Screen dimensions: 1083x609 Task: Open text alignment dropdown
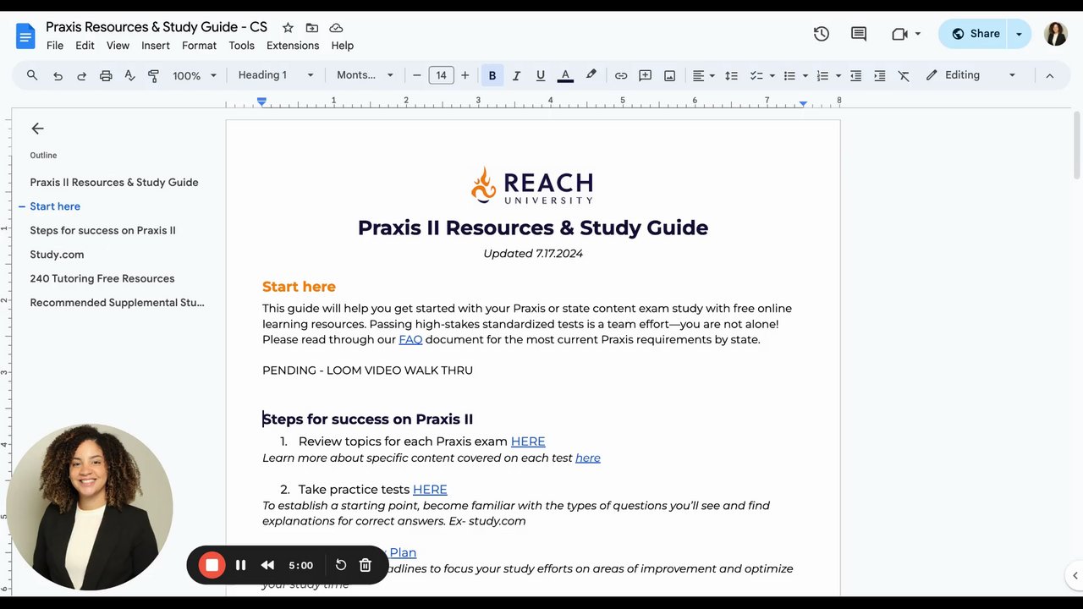(x=703, y=75)
